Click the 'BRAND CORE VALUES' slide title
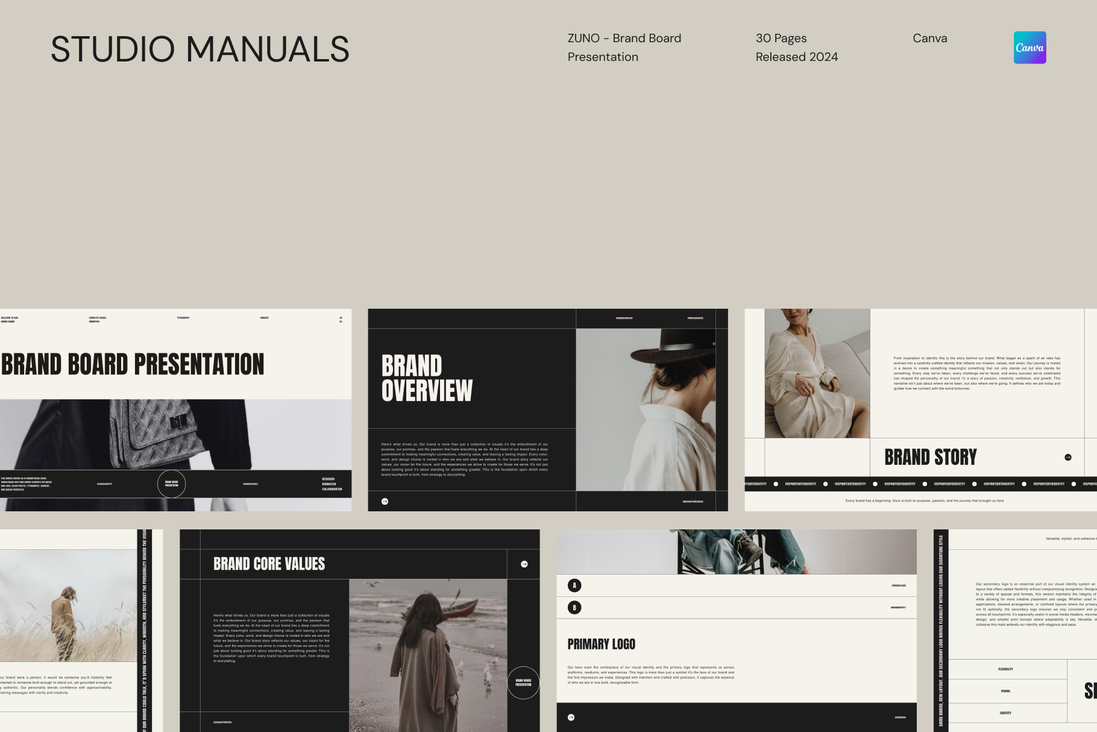This screenshot has height=732, width=1097. tap(269, 564)
